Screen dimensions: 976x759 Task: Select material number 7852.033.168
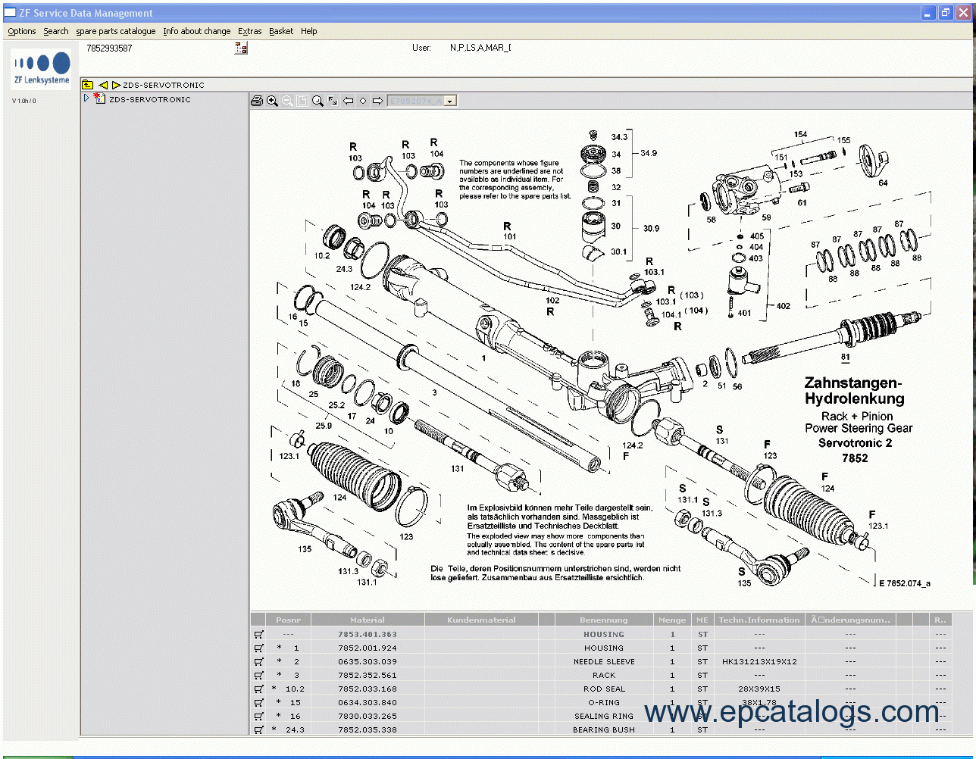pyautogui.click(x=368, y=689)
